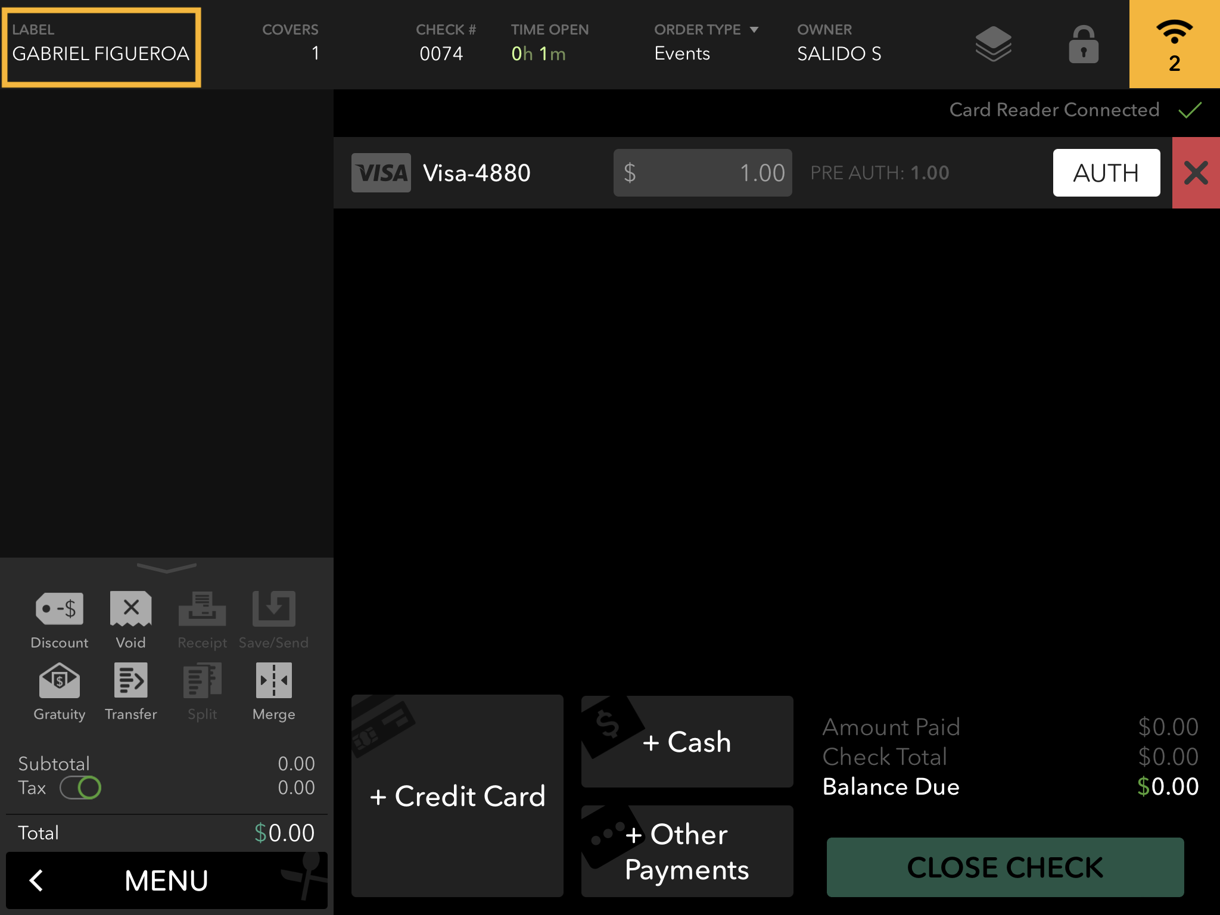Image resolution: width=1220 pixels, height=915 pixels.
Task: Tap the Amount Paid line
Action: pos(1010,727)
